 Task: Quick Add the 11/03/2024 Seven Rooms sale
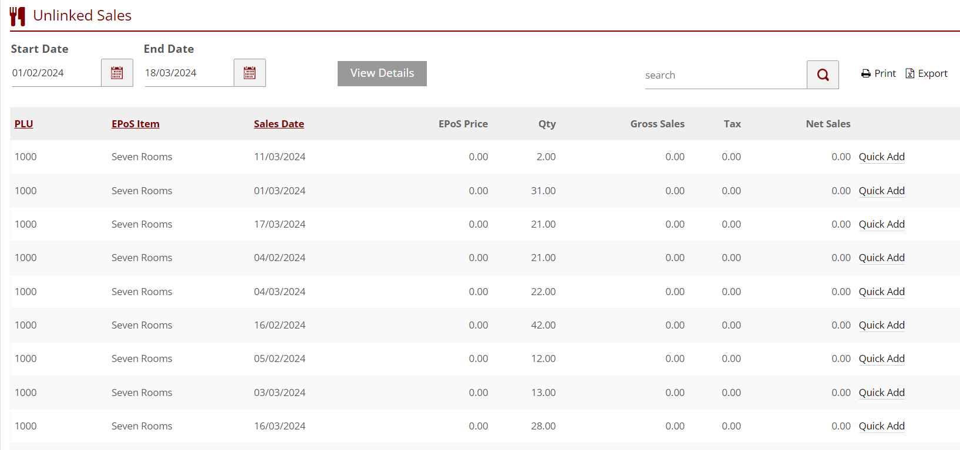[x=881, y=157]
